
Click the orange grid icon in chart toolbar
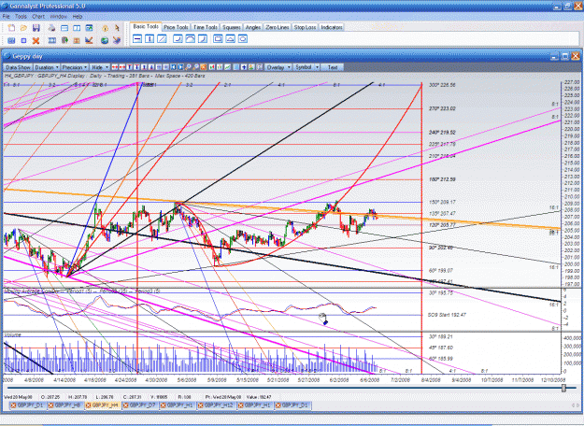204,67
